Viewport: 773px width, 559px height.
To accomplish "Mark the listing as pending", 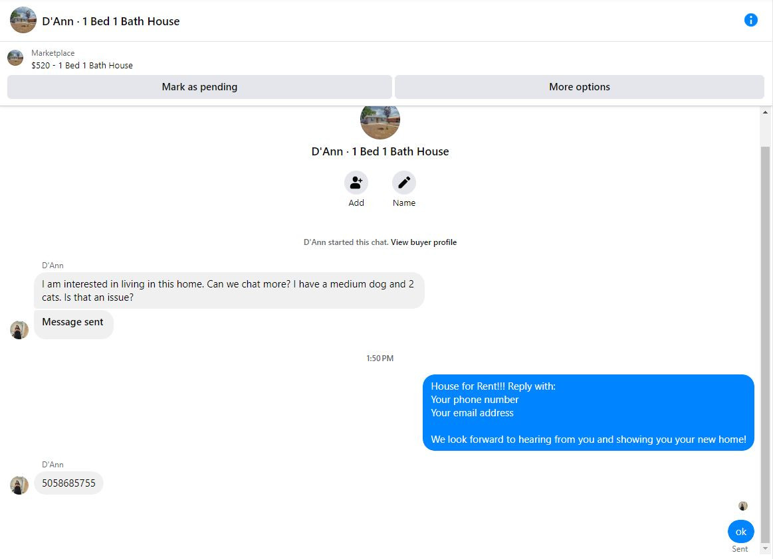I will [199, 87].
